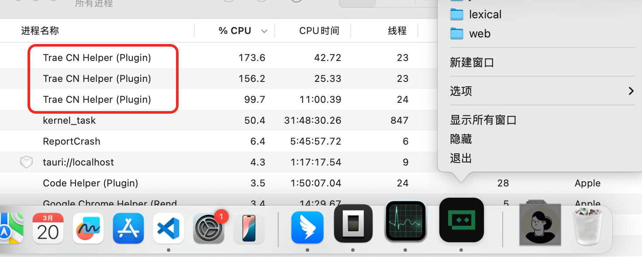The height and width of the screenshot is (257, 642).
Task: Open the Freeform app in Dock
Action: coord(88,228)
